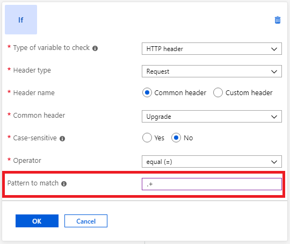Screen dimensions: 290x244
Task: Click the Cancel button
Action: click(x=86, y=221)
